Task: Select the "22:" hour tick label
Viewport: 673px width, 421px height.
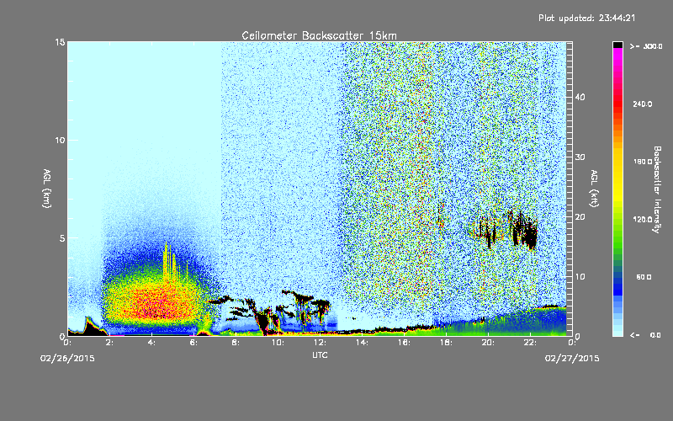Action: 530,343
